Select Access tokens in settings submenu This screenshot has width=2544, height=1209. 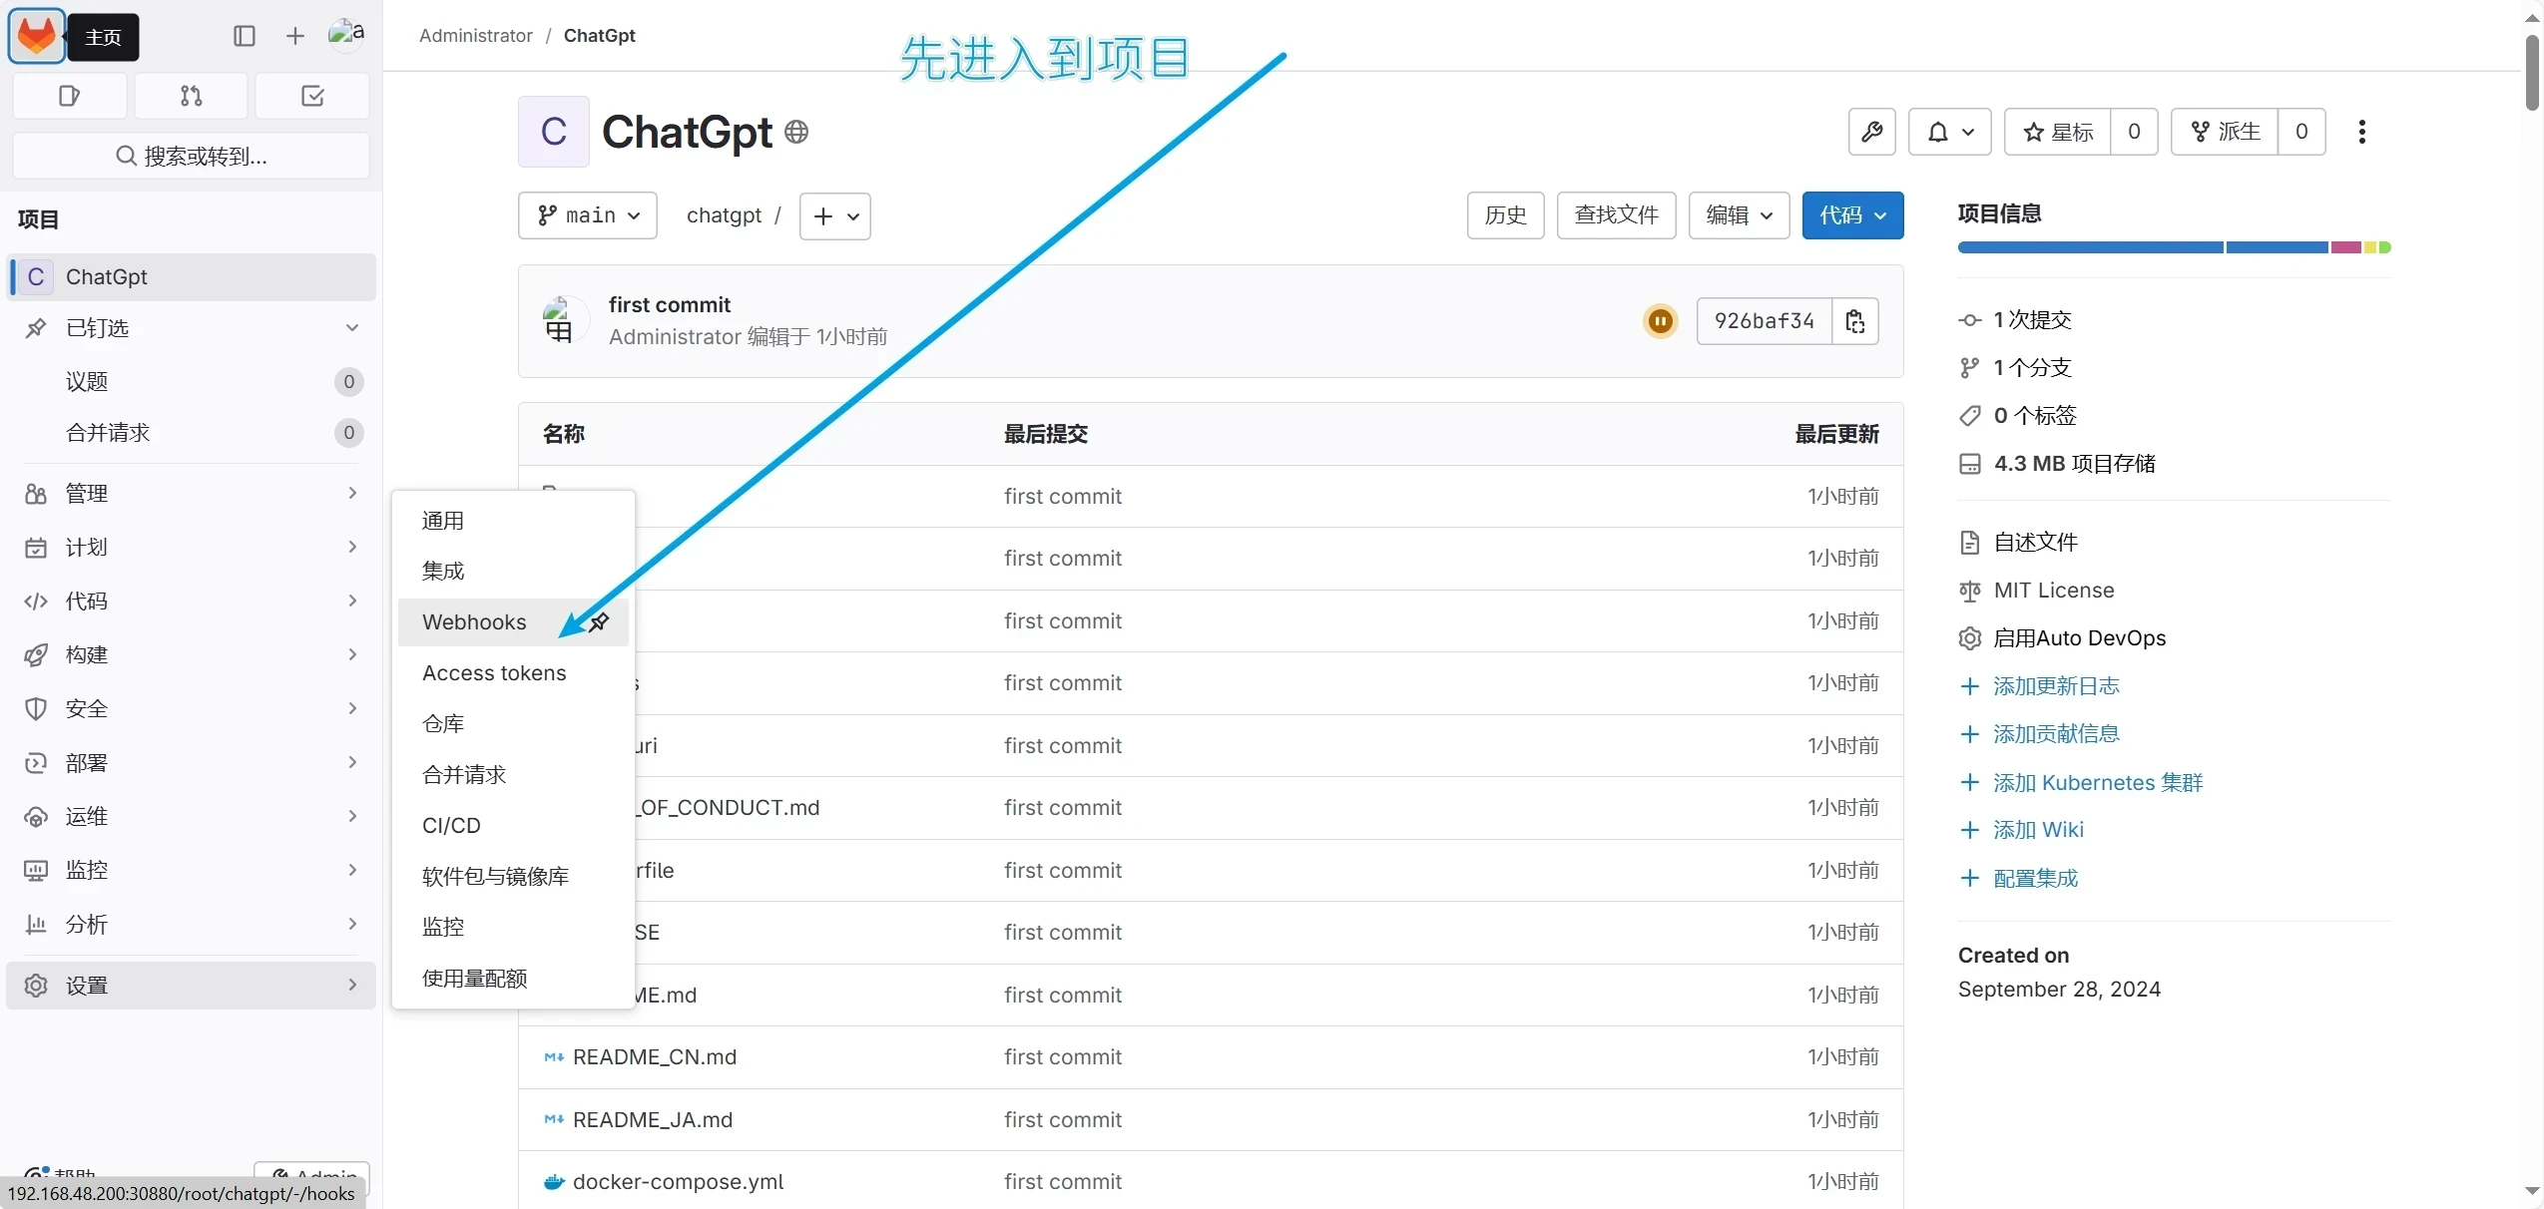coord(494,673)
